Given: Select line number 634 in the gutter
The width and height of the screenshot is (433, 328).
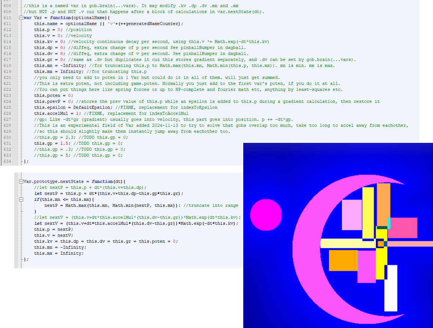Looking at the screenshot, I should 7,161.
